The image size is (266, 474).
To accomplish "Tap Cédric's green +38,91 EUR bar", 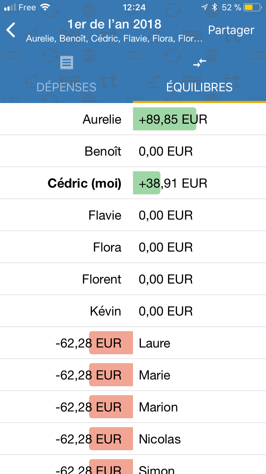I will pyautogui.click(x=147, y=183).
